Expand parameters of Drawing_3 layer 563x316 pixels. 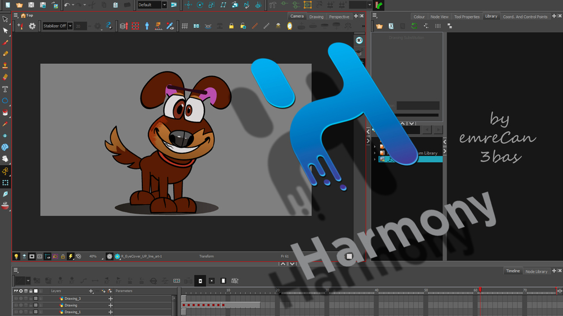click(x=110, y=299)
